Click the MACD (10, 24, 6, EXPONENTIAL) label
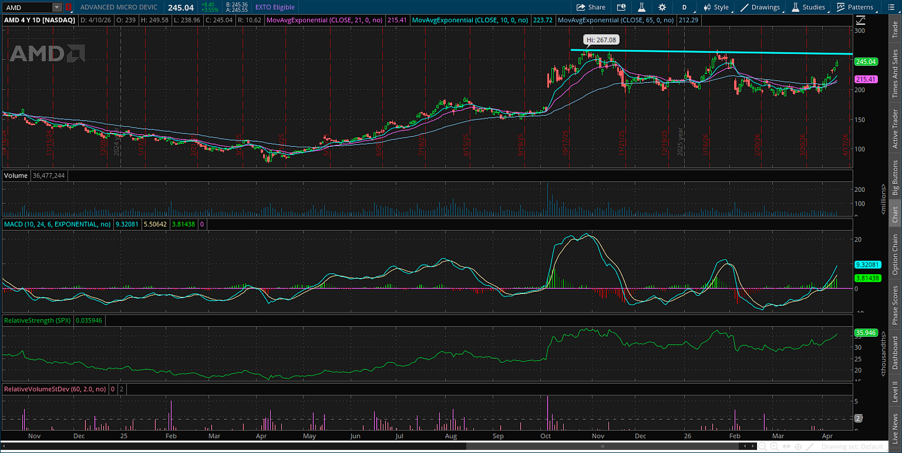 point(58,224)
